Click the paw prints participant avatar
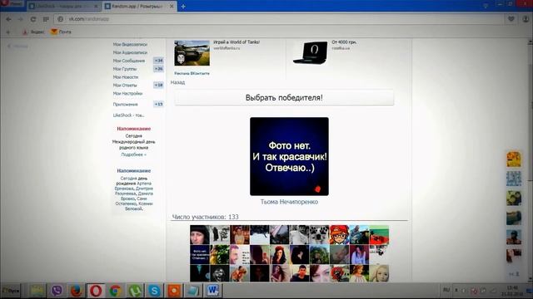The image size is (533, 299). pyautogui.click(x=319, y=234)
